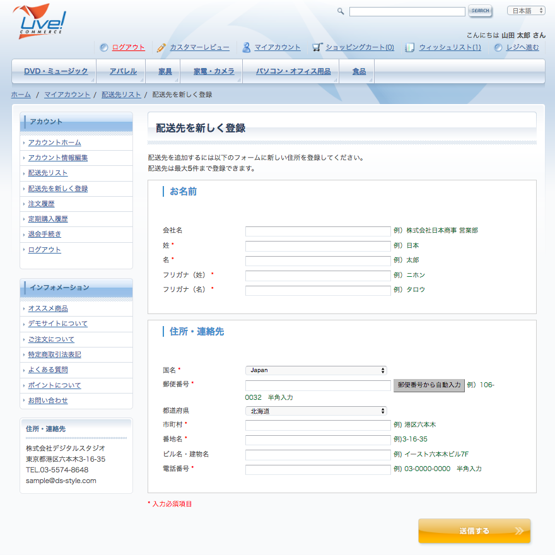Open the 国名 country dropdown
The height and width of the screenshot is (555, 555).
point(316,370)
